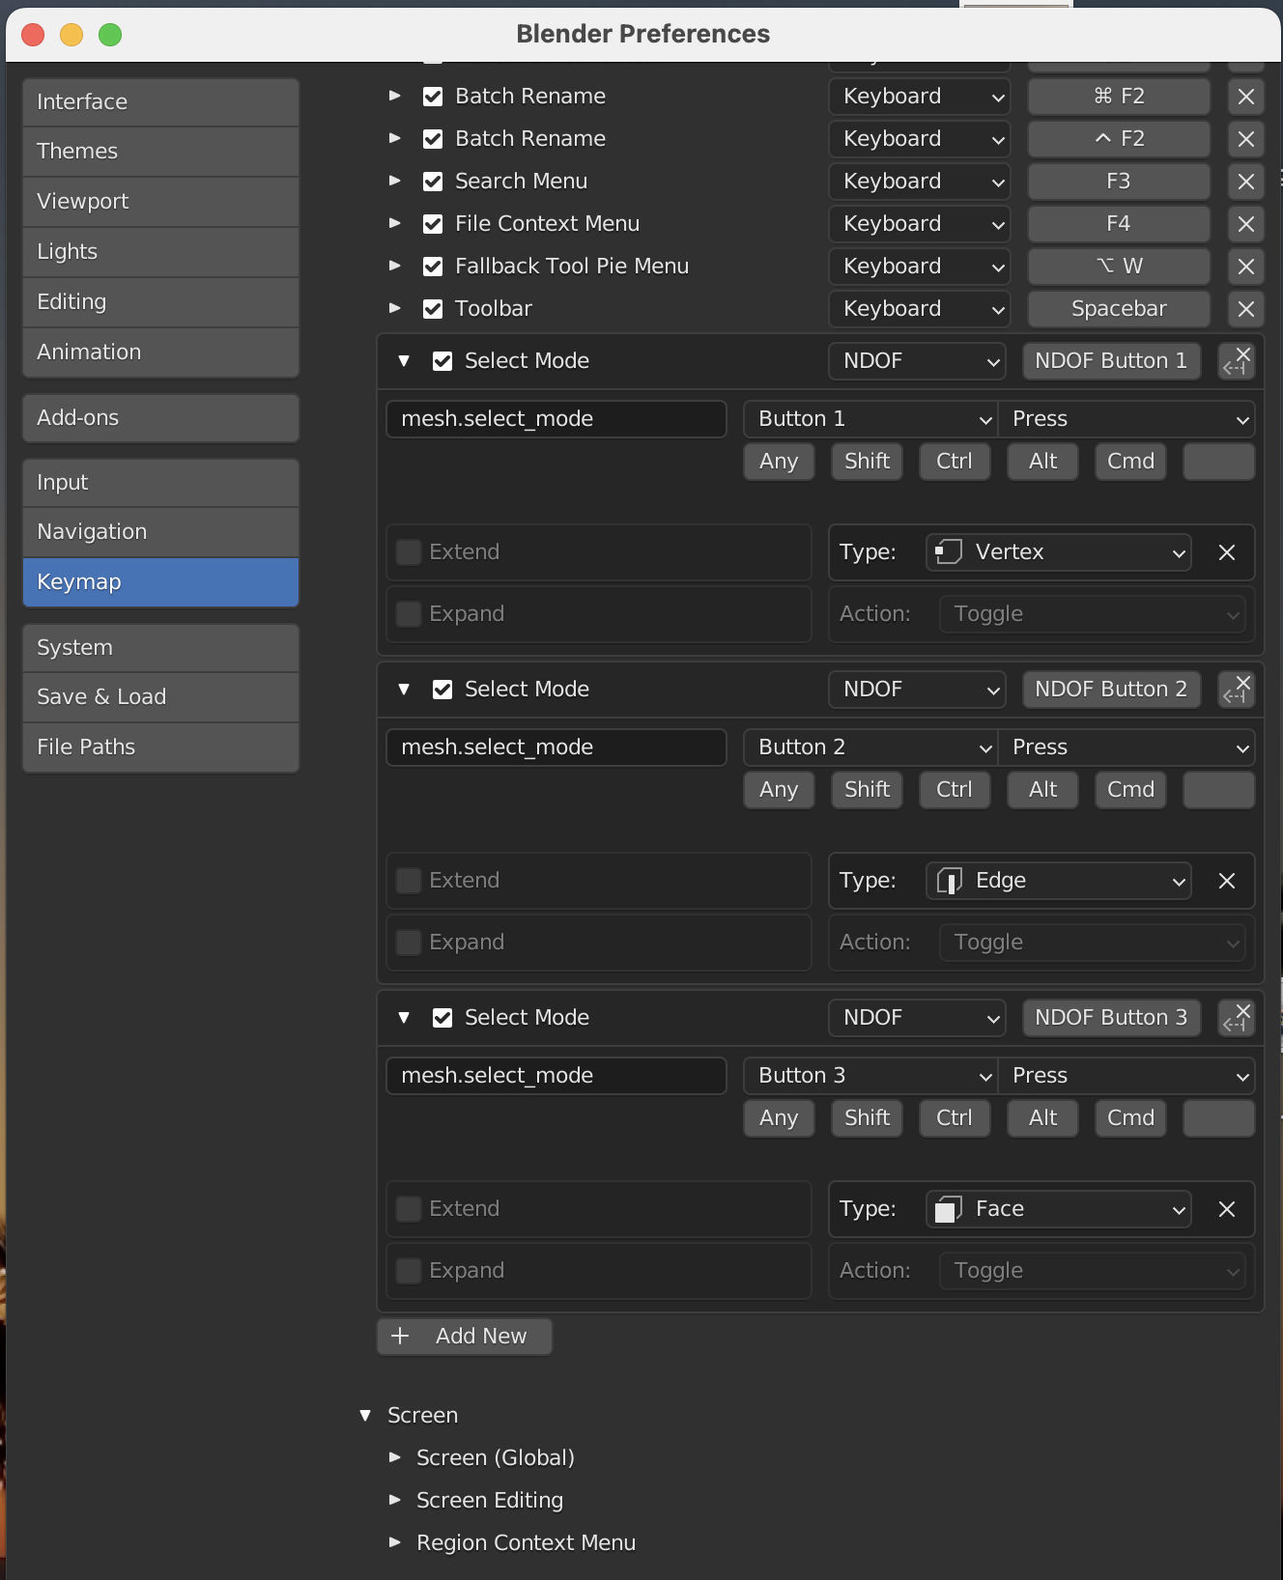Image resolution: width=1283 pixels, height=1580 pixels.
Task: Open the Keyboard dropdown for Fallback Tool Pie Menu
Action: coord(919,267)
